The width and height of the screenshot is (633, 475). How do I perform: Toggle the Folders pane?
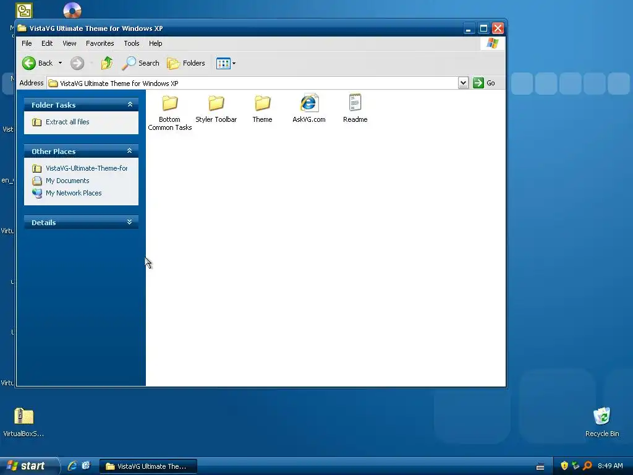(x=186, y=63)
